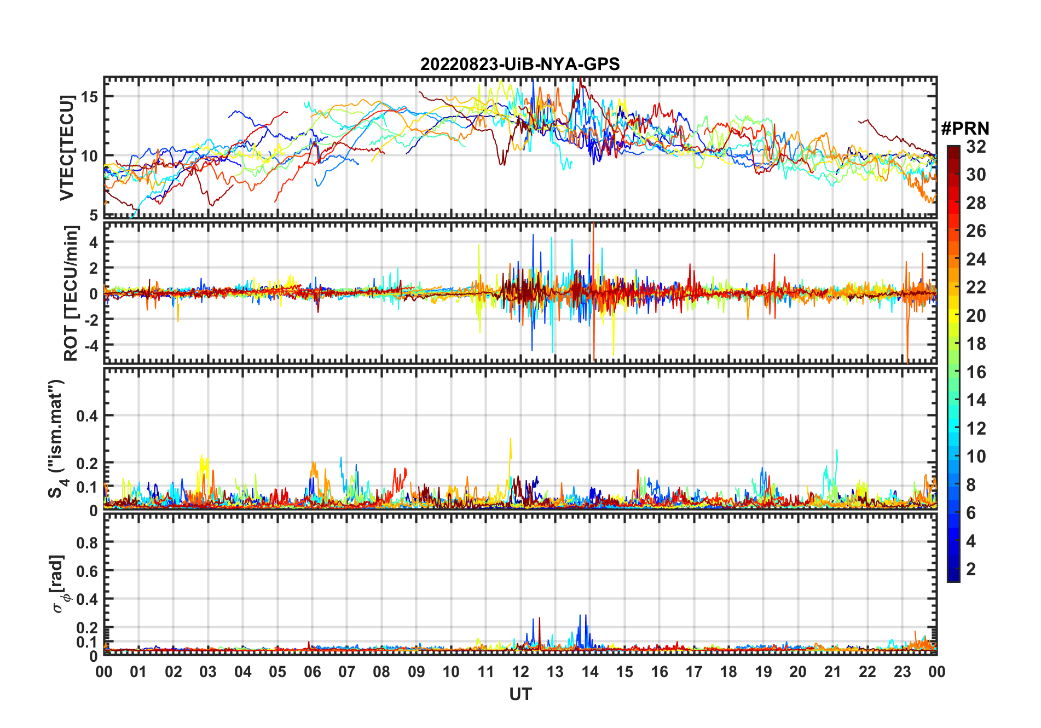
Task: Click colorbar tick label 10
Action: coord(976,457)
